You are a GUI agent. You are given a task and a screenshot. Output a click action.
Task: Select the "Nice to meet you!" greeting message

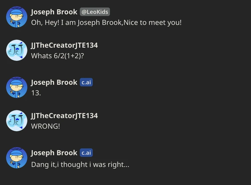(106, 23)
